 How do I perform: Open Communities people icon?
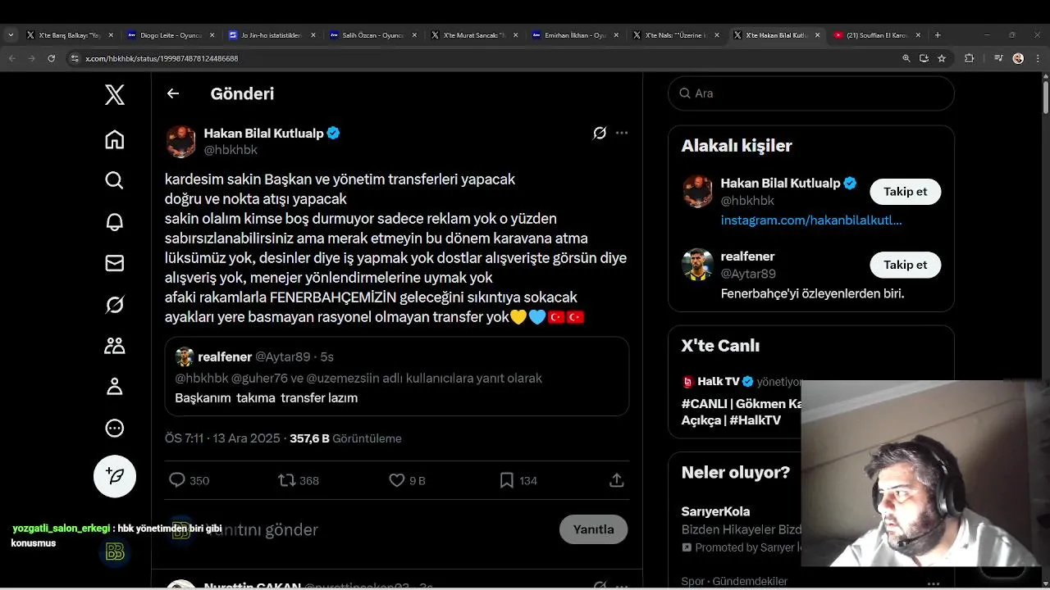point(115,346)
